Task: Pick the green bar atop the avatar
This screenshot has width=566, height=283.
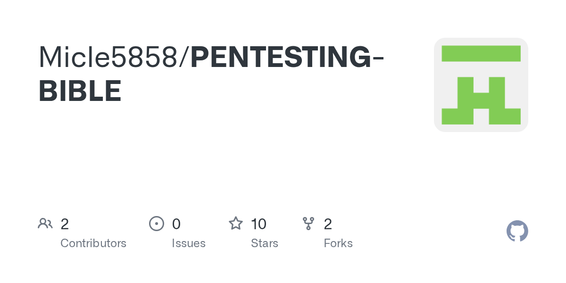Action: [x=481, y=53]
